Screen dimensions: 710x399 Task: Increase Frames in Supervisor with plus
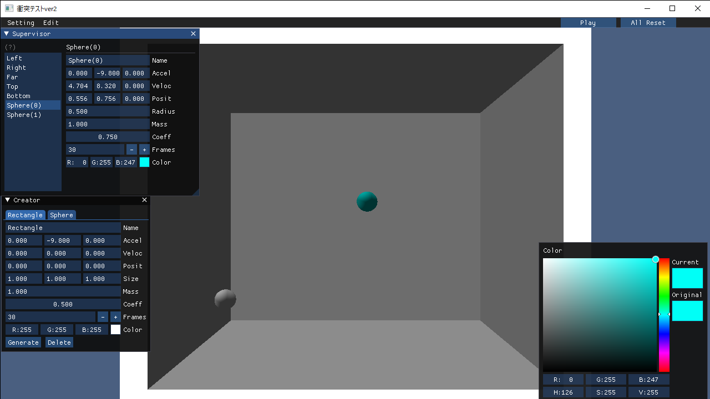point(144,150)
